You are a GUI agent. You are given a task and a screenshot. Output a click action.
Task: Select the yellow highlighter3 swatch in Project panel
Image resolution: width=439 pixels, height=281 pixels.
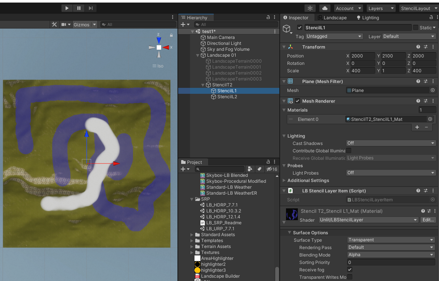197,270
